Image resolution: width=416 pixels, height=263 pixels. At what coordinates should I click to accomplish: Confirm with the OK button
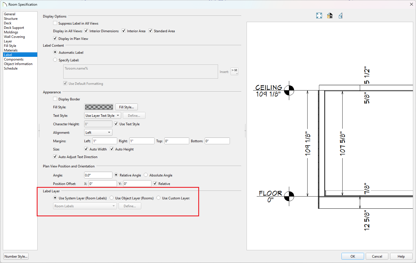(353, 256)
